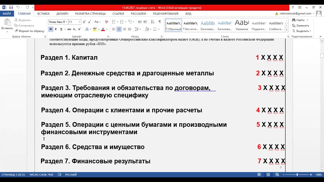The image size is (324, 182).
Task: Clear all formatting with the eraser icon
Action: [107, 22]
